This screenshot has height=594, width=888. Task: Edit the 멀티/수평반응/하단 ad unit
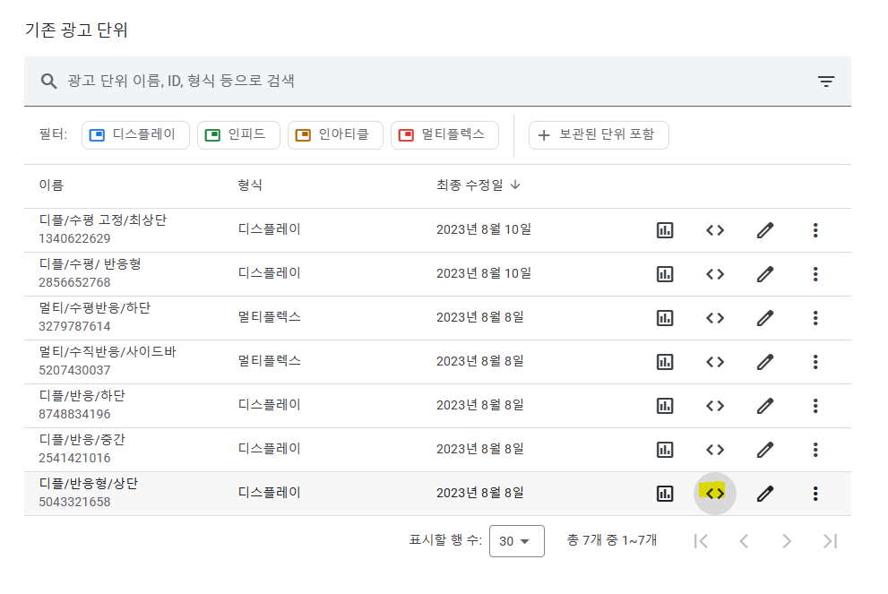(765, 318)
